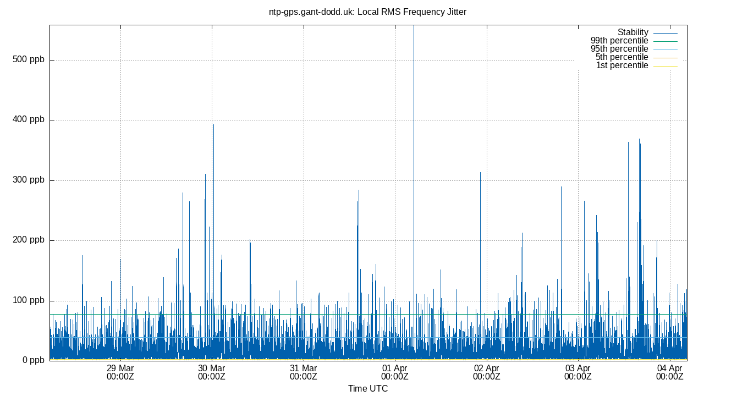
Task: Click the yellow 1st percentile line sample
Action: (x=665, y=65)
